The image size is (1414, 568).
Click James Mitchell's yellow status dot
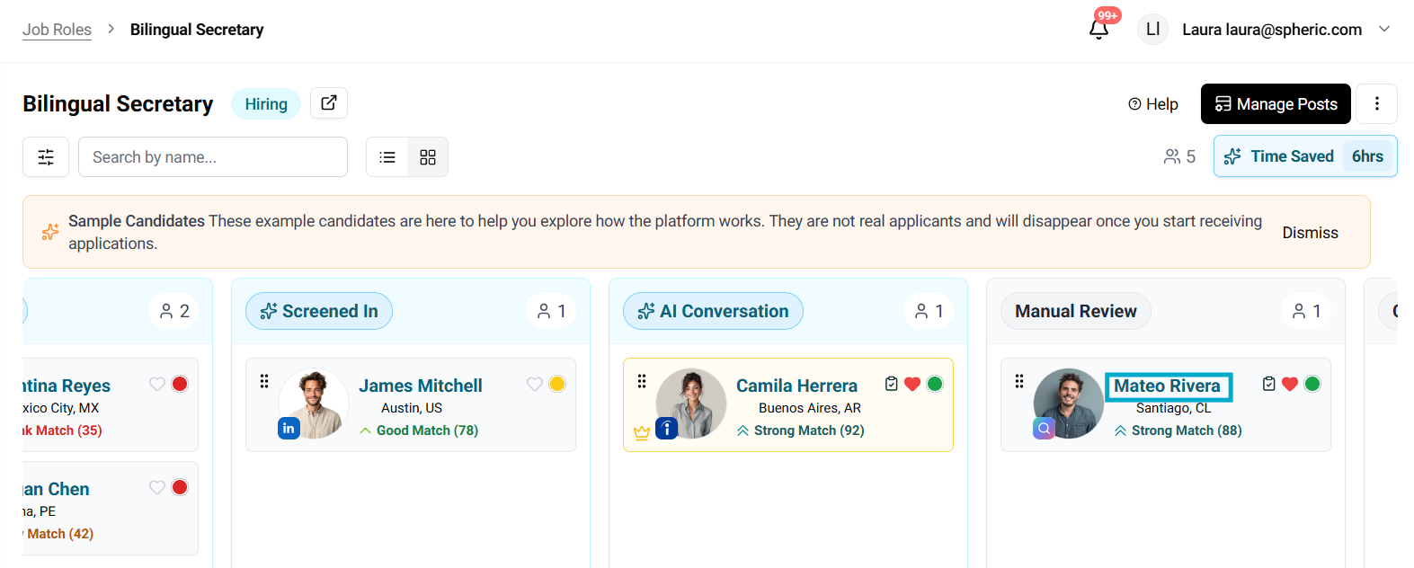[557, 384]
